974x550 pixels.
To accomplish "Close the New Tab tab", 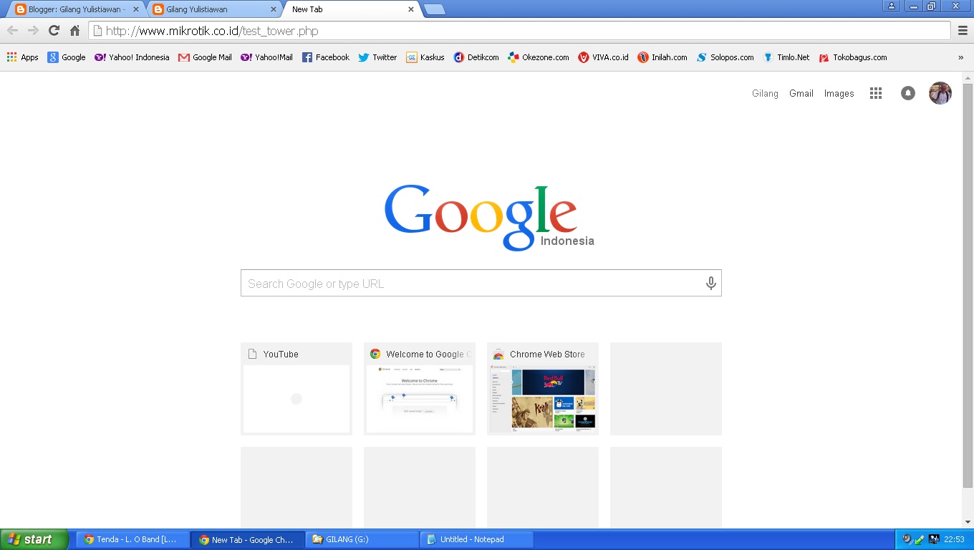I will (x=411, y=9).
